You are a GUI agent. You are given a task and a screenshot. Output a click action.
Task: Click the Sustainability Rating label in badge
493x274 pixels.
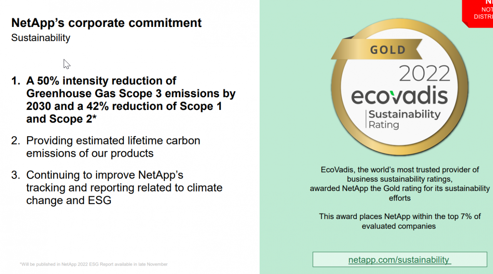click(404, 119)
